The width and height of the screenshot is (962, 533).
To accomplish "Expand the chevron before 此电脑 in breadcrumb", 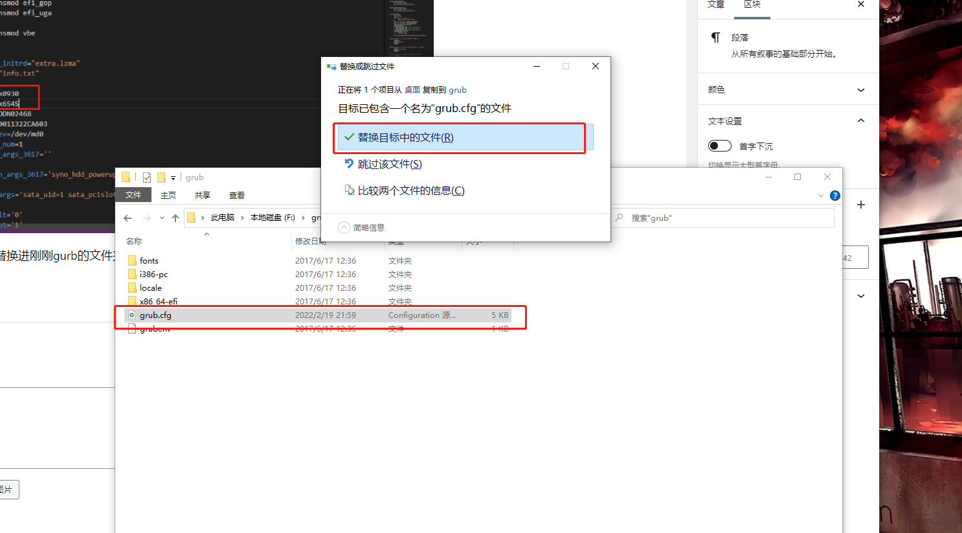I will (x=203, y=218).
